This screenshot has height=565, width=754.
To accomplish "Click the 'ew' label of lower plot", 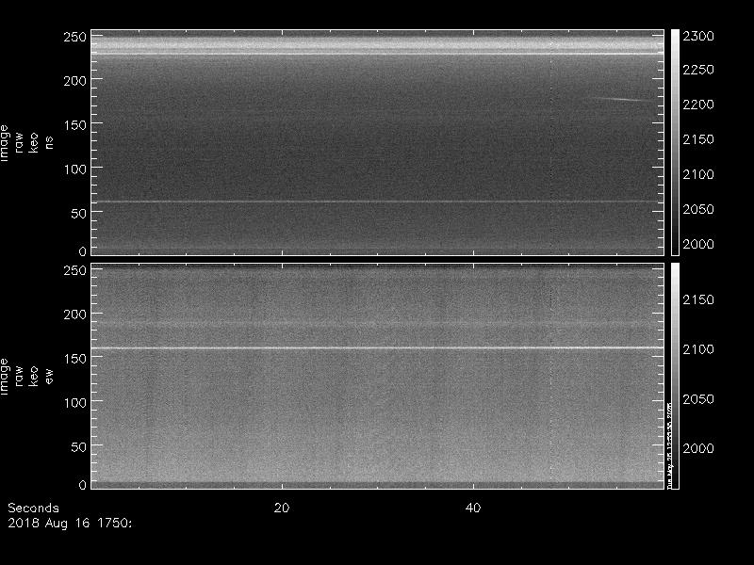I will [x=49, y=376].
